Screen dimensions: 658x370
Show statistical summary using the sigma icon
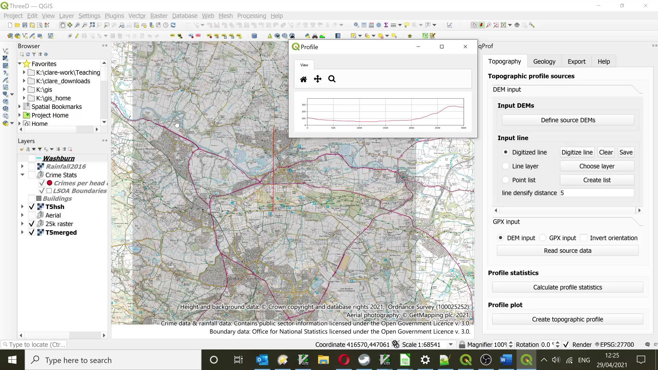(386, 25)
